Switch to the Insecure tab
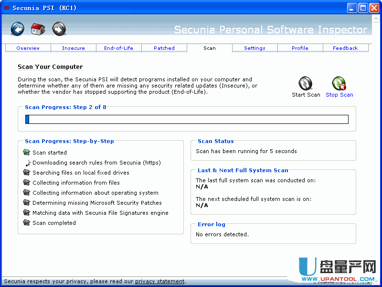 coord(74,48)
